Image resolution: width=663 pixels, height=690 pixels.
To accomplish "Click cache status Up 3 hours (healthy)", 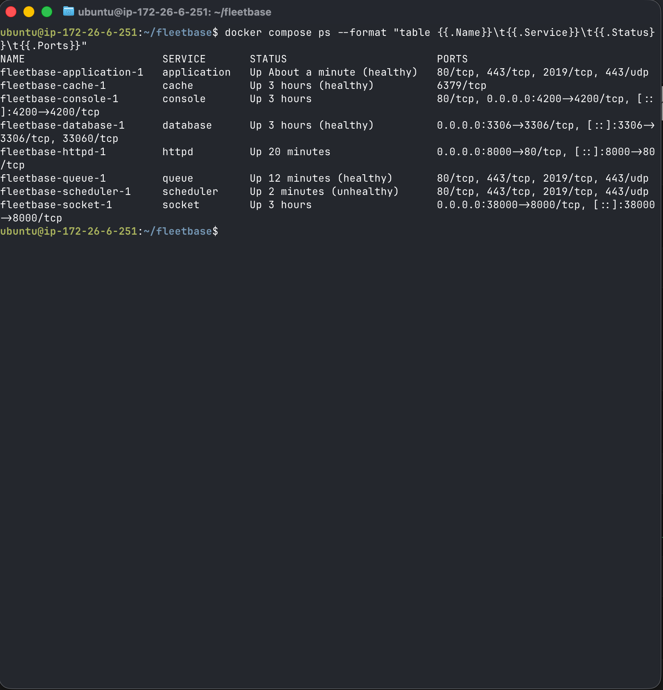I will click(x=312, y=85).
